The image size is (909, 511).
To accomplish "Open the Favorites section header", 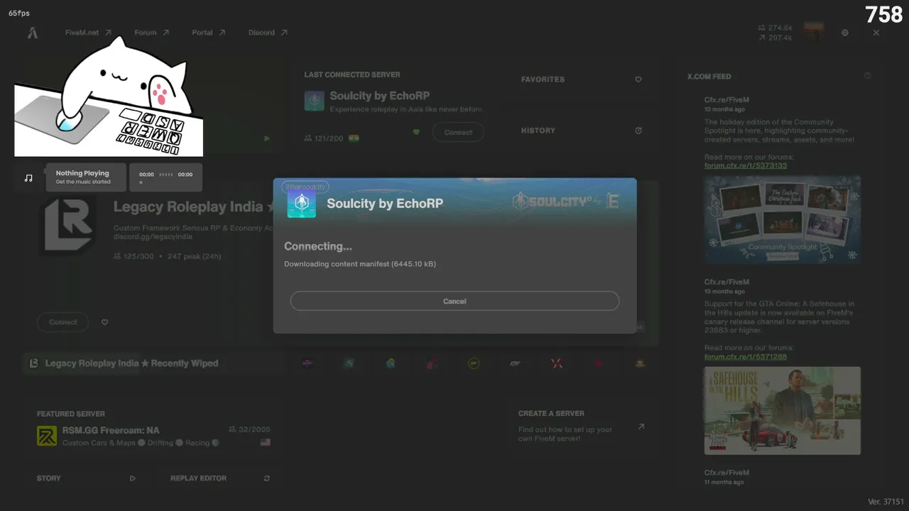I will [543, 79].
